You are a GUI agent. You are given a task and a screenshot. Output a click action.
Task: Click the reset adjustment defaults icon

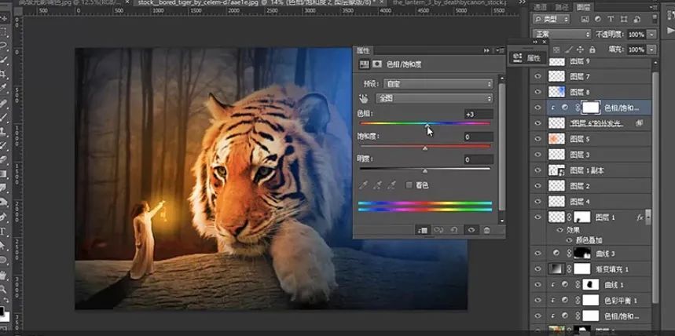(x=454, y=230)
